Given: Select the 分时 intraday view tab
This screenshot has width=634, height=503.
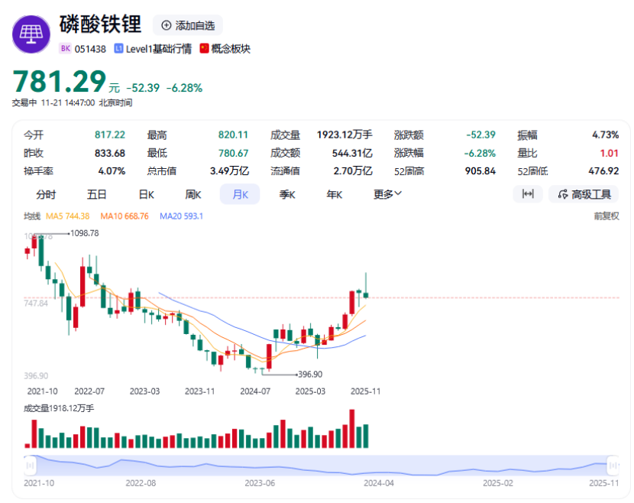Looking at the screenshot, I should coord(45,194).
